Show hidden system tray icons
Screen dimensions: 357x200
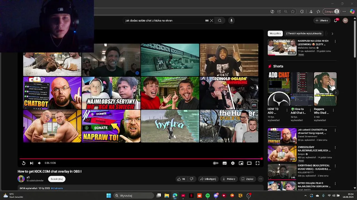305,196
